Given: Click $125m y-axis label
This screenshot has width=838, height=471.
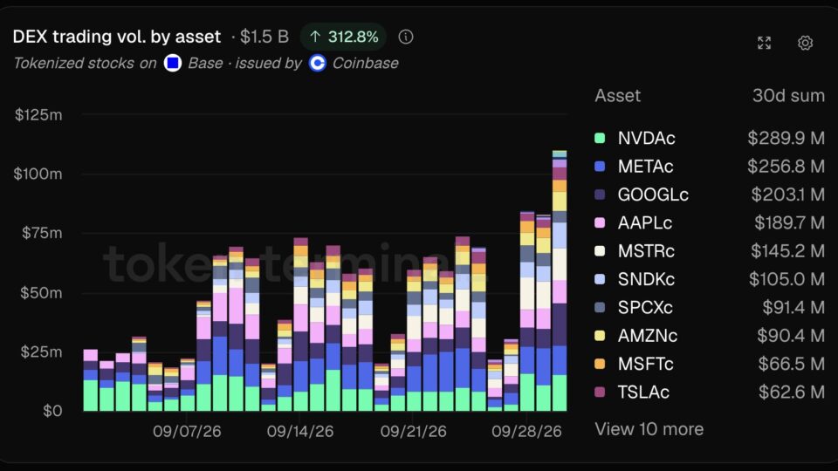Looking at the screenshot, I should [x=38, y=115].
